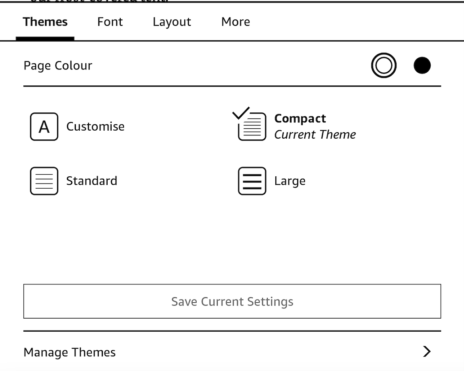Image resolution: width=464 pixels, height=371 pixels.
Task: Apply the Large theme label
Action: [290, 181]
